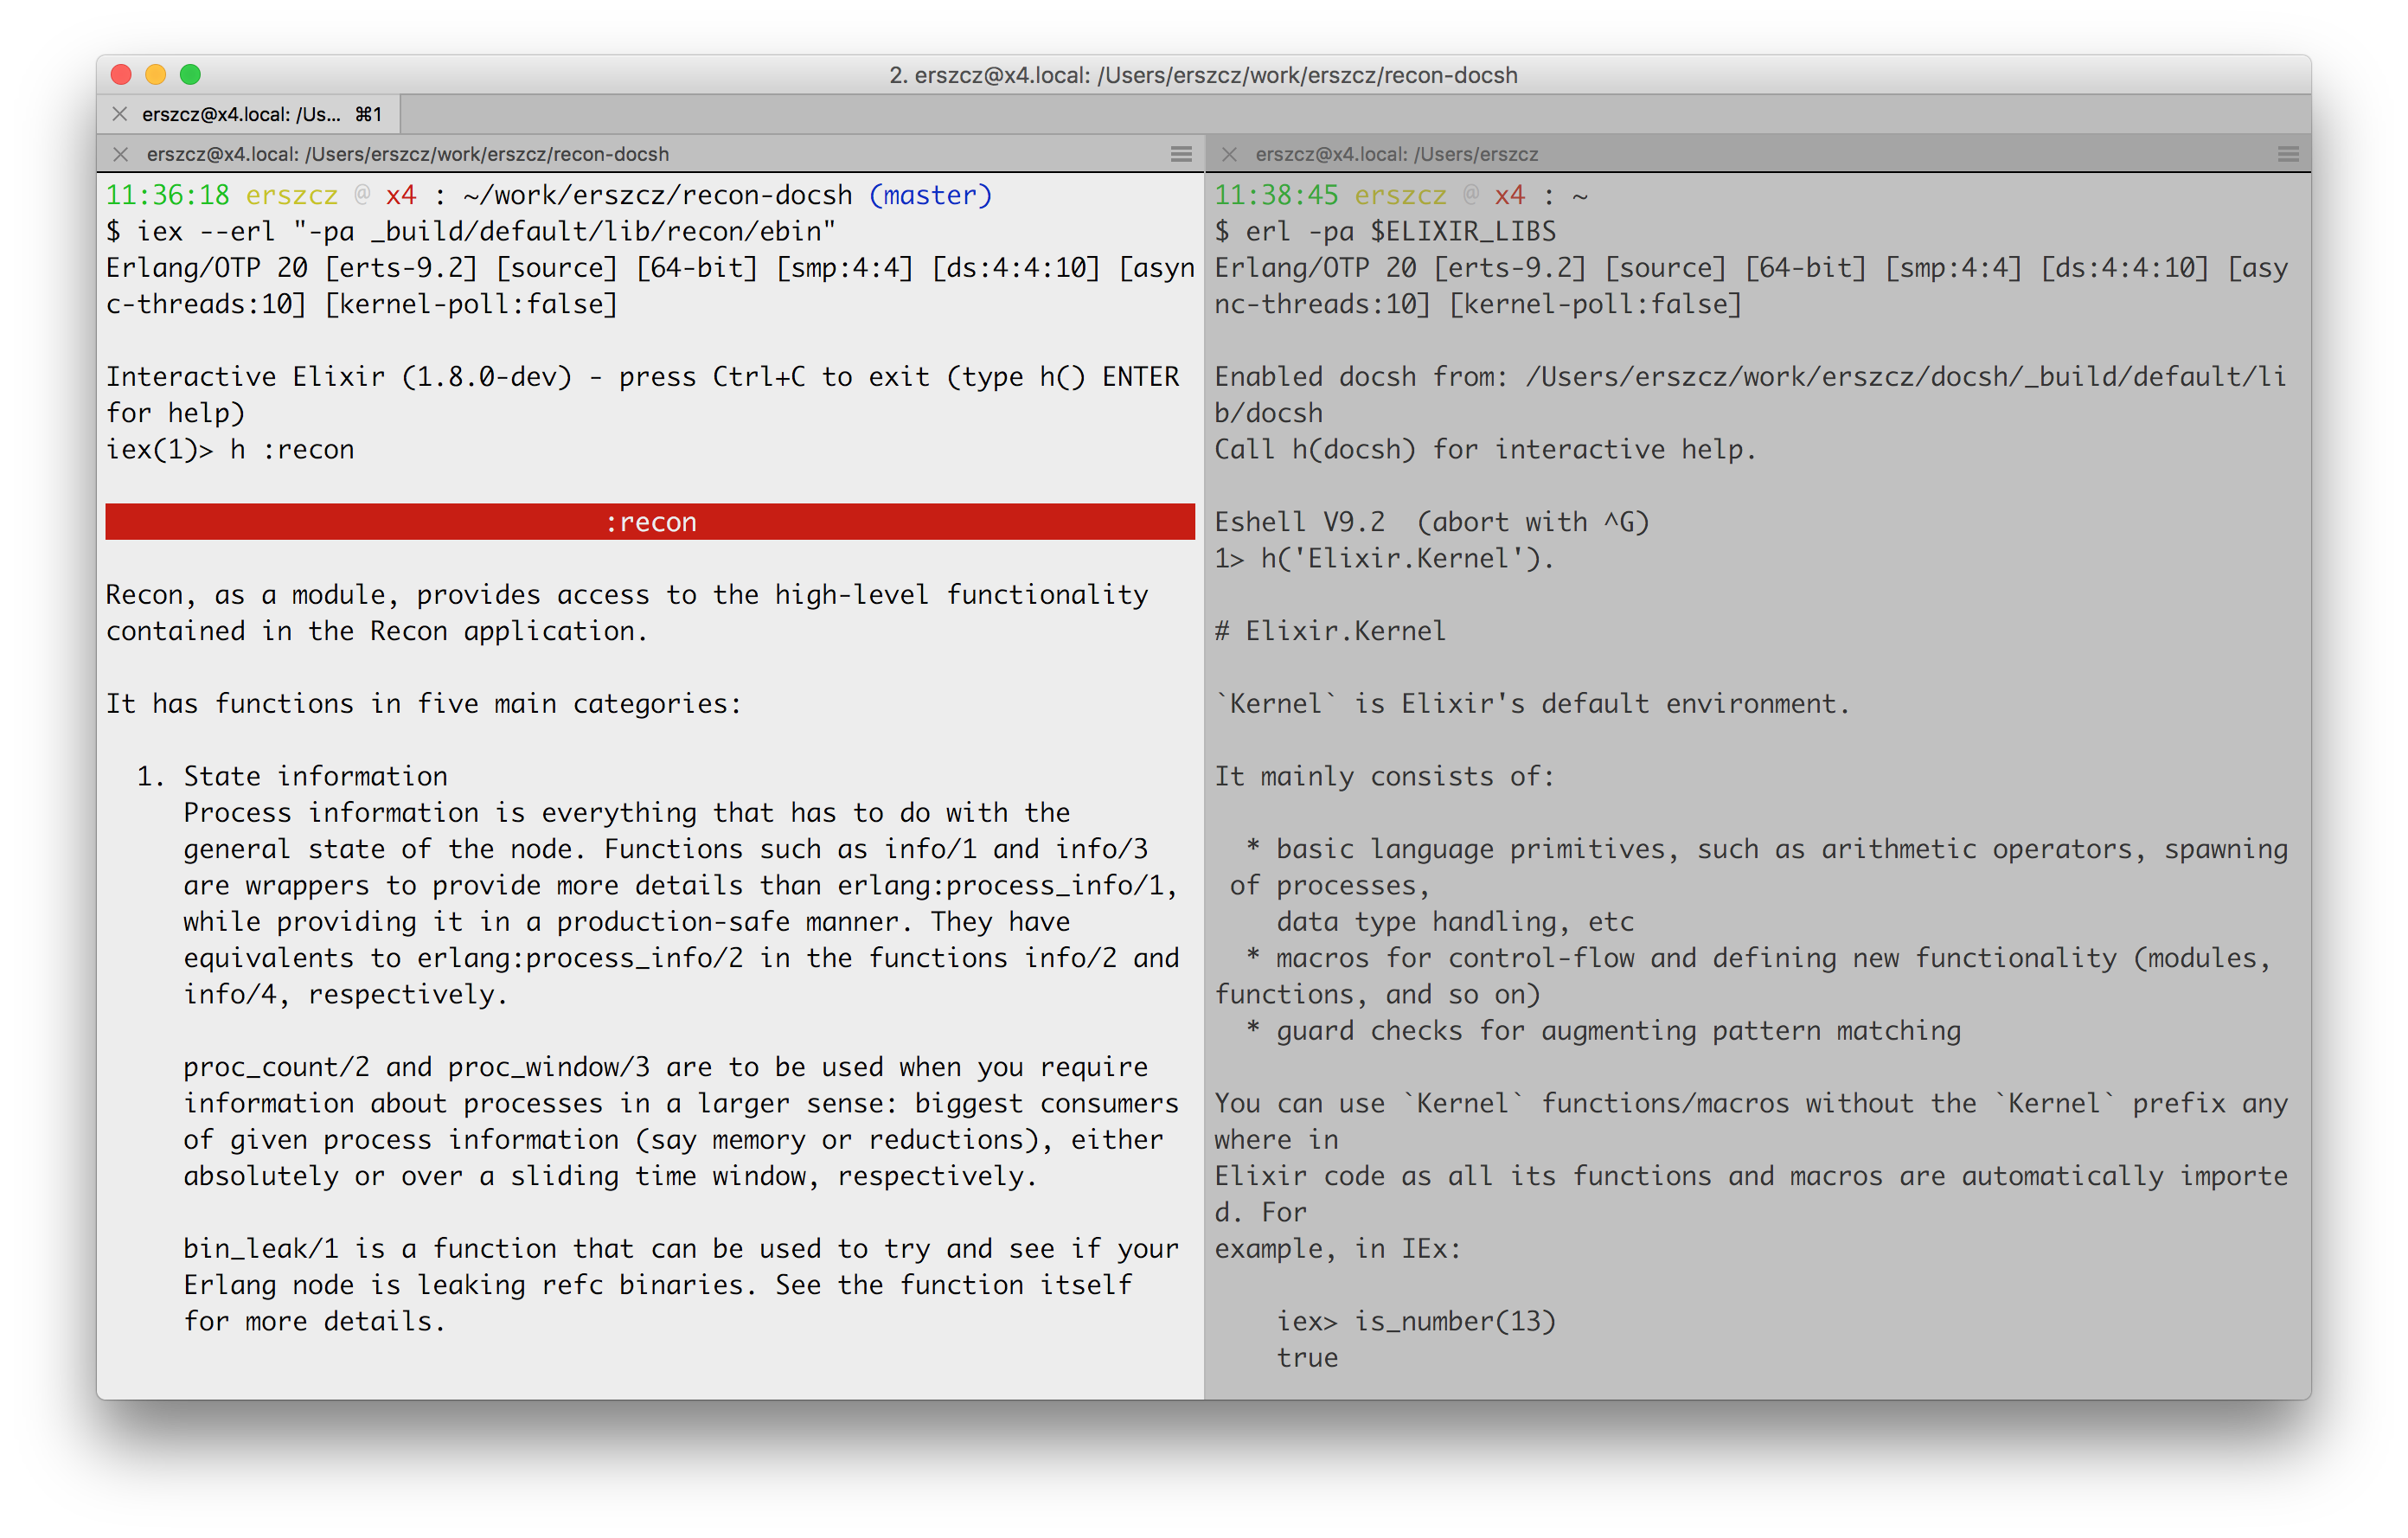Click the iex(1)> h :recon prompt line
Screen dimensions: 2408x1538
click(230, 450)
